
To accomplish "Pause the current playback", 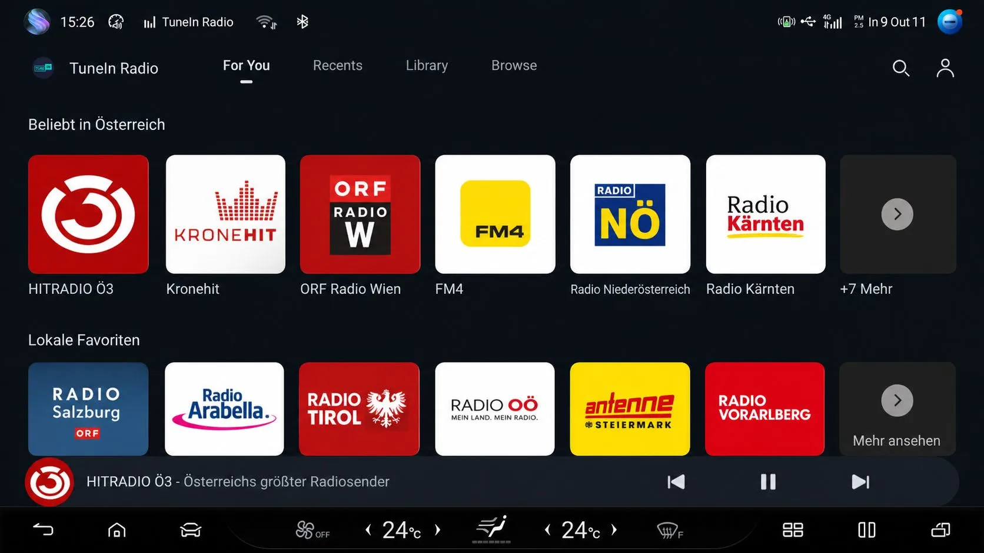I will [x=768, y=482].
